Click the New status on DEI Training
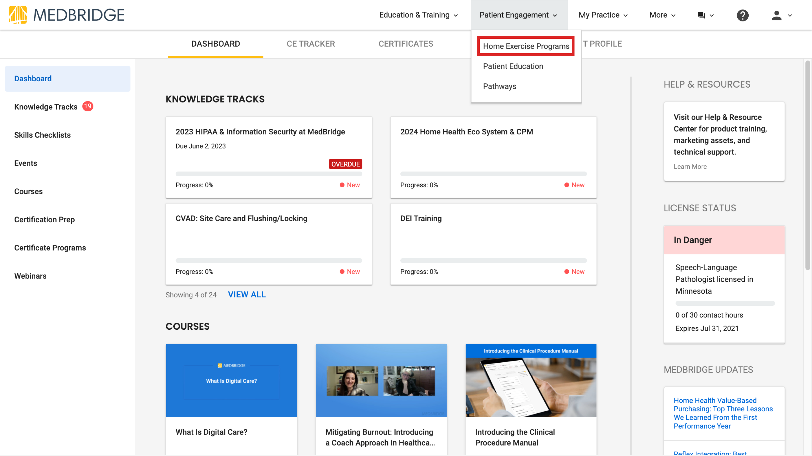The height and width of the screenshot is (456, 812). [574, 272]
